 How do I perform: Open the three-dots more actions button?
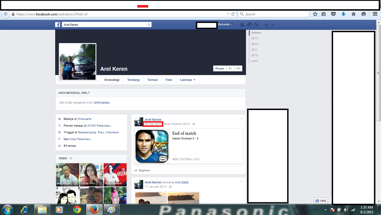coord(238,68)
